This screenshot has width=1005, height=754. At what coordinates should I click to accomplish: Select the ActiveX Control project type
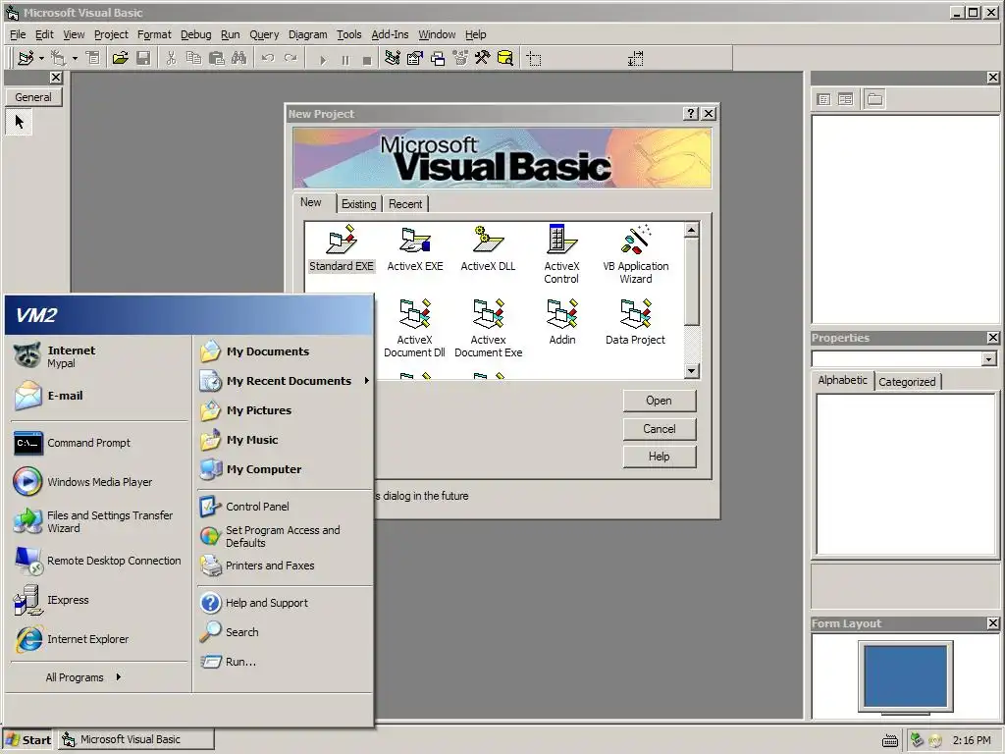point(561,254)
